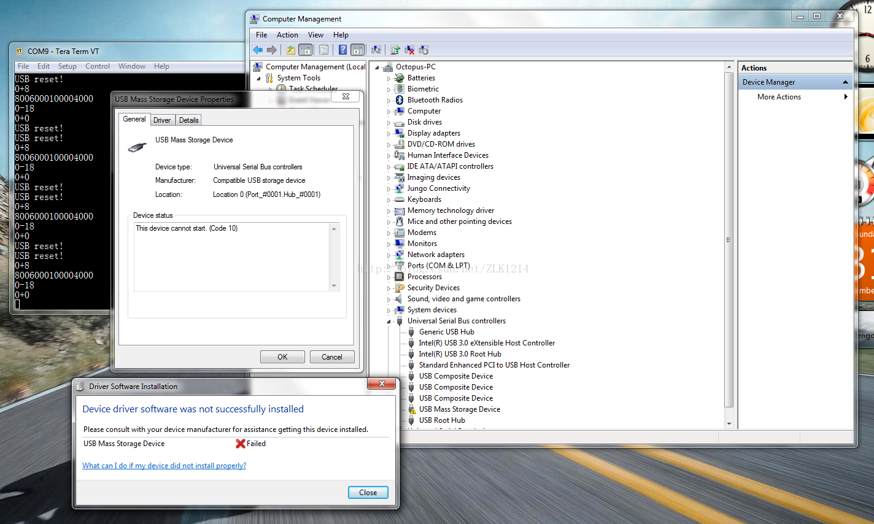Expand the Human Interface Devices node
This screenshot has width=874, height=524.
pos(389,156)
